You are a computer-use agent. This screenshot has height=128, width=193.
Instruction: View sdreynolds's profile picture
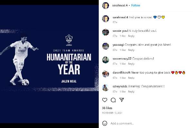(106, 88)
